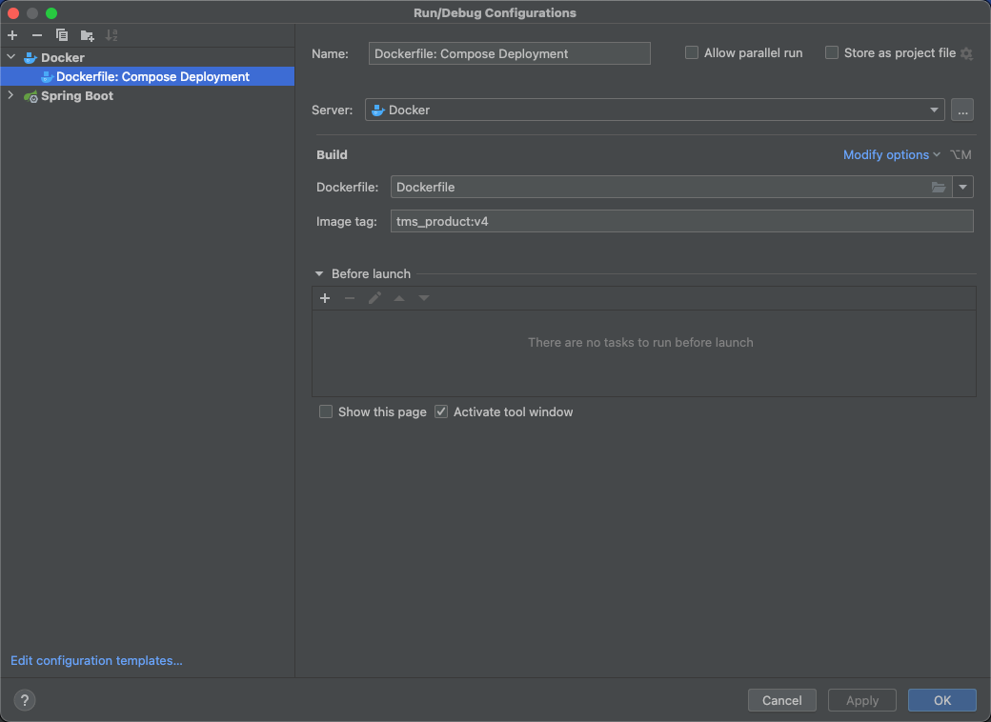The height and width of the screenshot is (722, 991).
Task: Enable Allow parallel run checkbox
Action: (692, 53)
